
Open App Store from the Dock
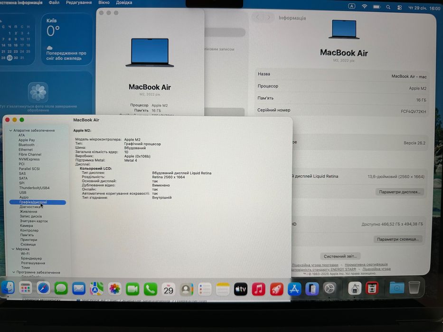[294, 289]
